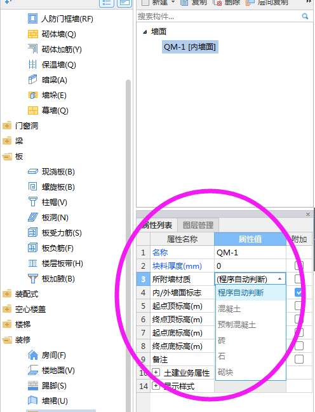Viewport: 315px width, 412px height.
Task: Toggle 附加 checkbox for 起点底标高(m)
Action: (x=299, y=332)
